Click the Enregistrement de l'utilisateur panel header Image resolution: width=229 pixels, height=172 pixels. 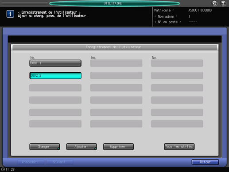tap(115, 47)
